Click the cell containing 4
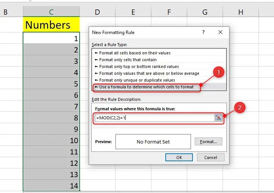This screenshot has width=274, height=193. tap(51, 72)
